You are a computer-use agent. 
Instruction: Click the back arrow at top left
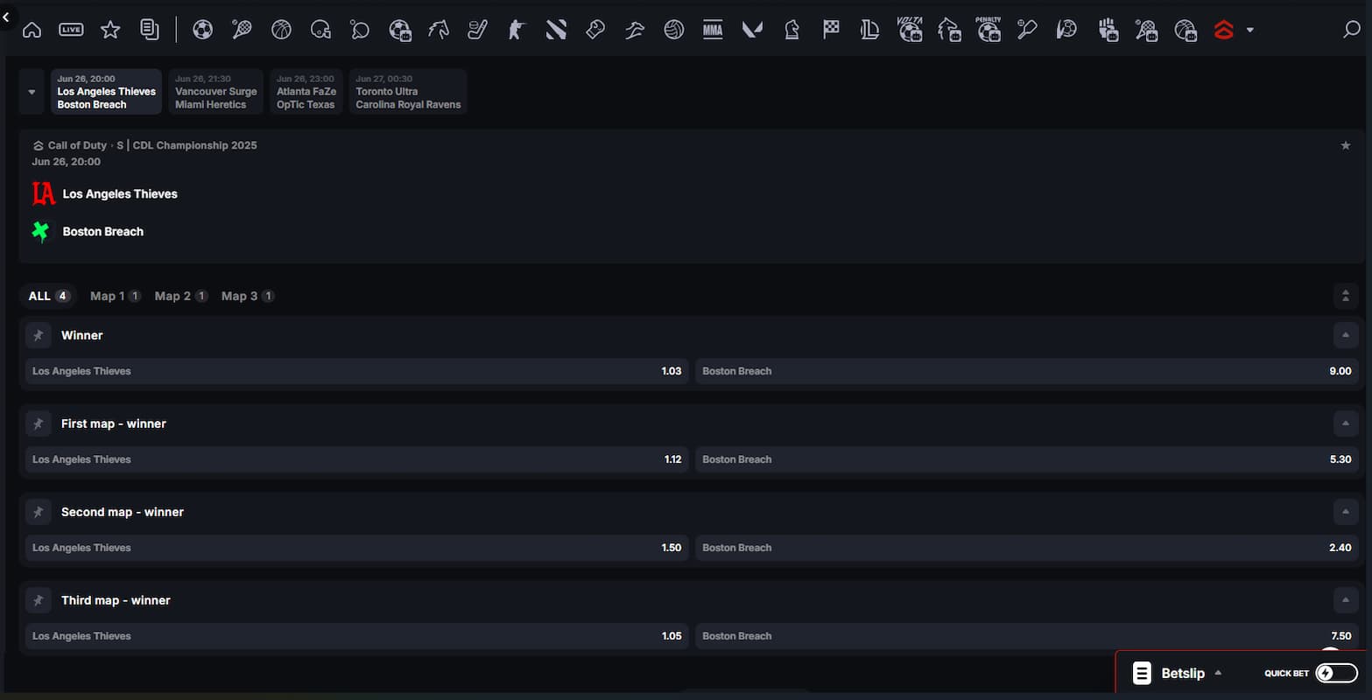[x=6, y=17]
